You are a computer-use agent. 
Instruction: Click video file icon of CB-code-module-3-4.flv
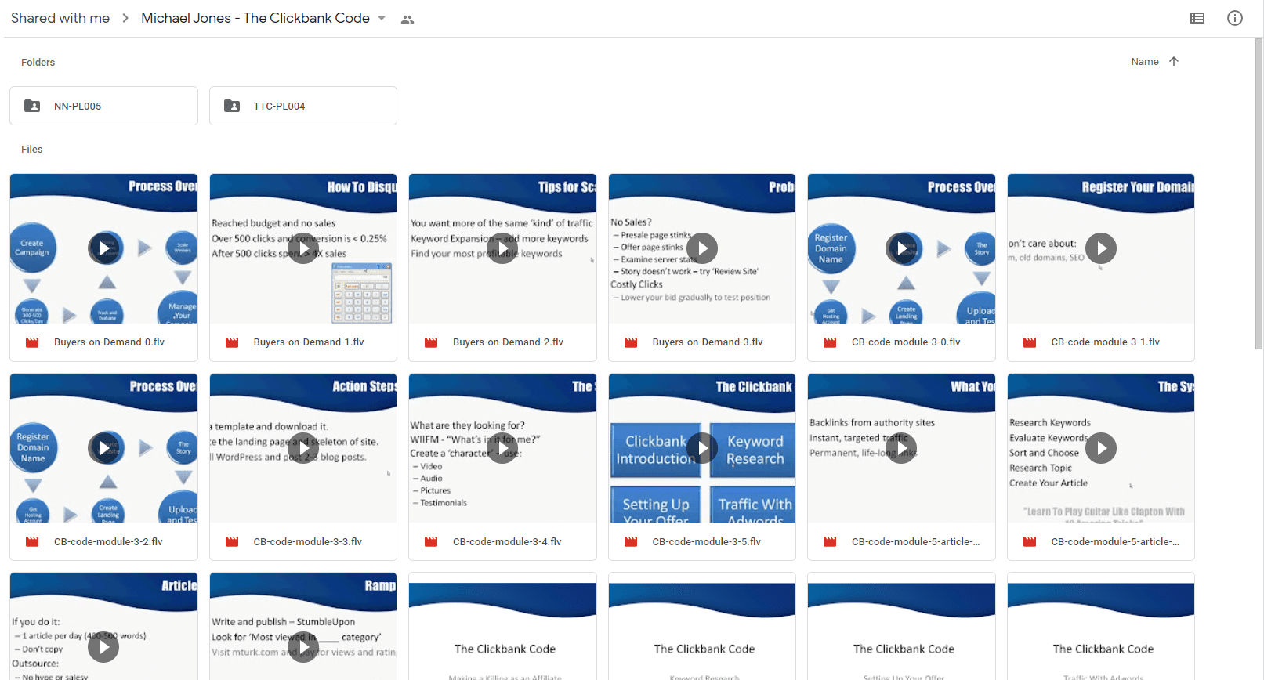click(431, 541)
